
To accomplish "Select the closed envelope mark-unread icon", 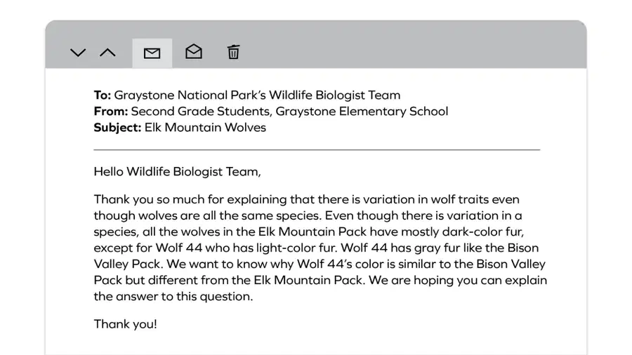I will click(x=152, y=53).
